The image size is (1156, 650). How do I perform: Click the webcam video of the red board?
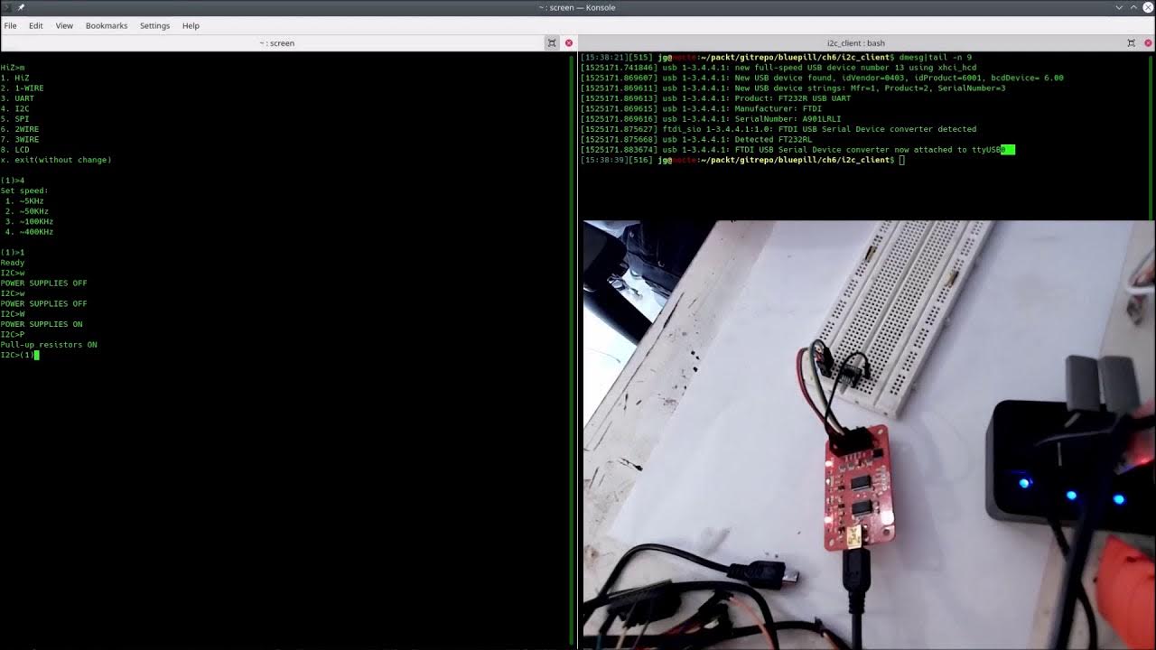tap(868, 435)
